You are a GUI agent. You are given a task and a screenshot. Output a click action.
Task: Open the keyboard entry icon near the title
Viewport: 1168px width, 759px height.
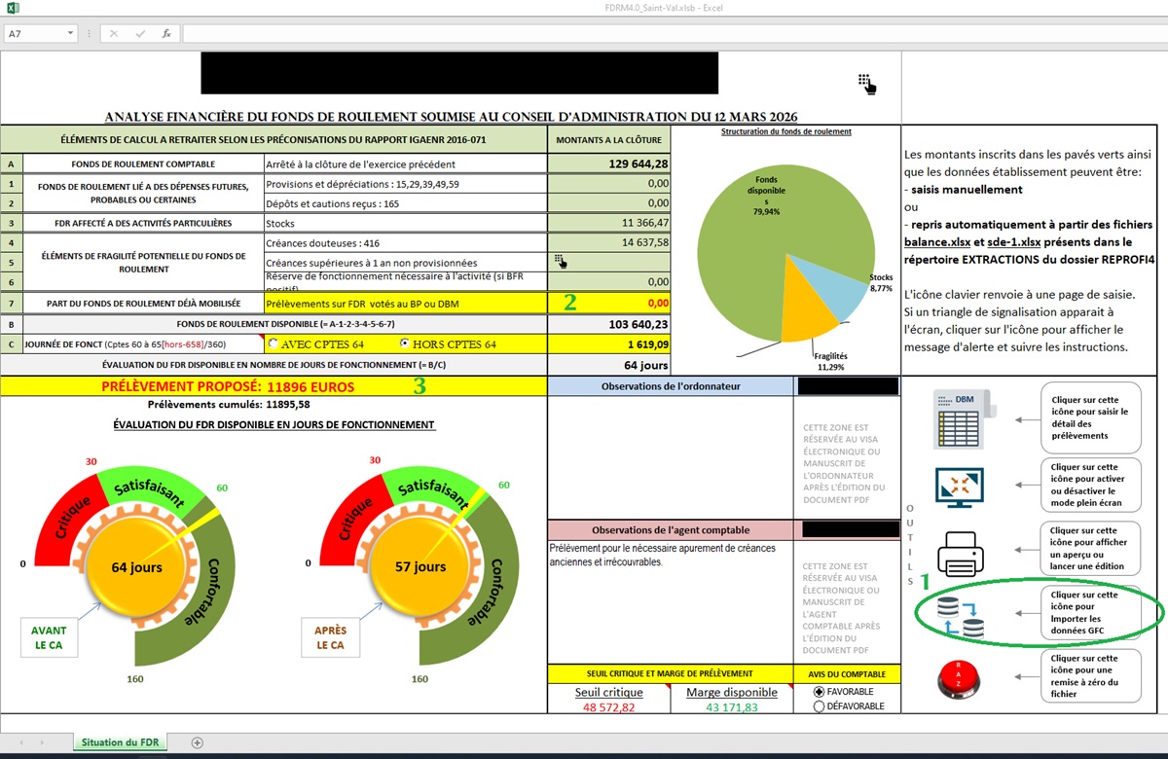866,84
